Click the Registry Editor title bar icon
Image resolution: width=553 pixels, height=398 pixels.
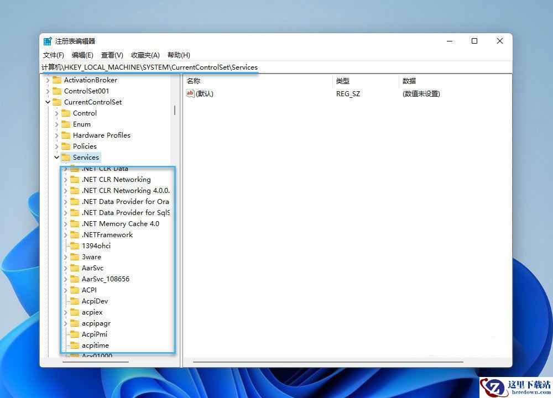(x=48, y=41)
